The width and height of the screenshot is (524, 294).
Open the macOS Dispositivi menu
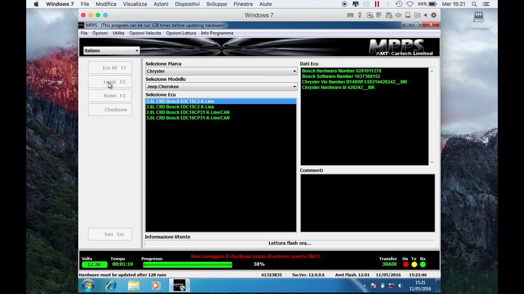pyautogui.click(x=187, y=4)
